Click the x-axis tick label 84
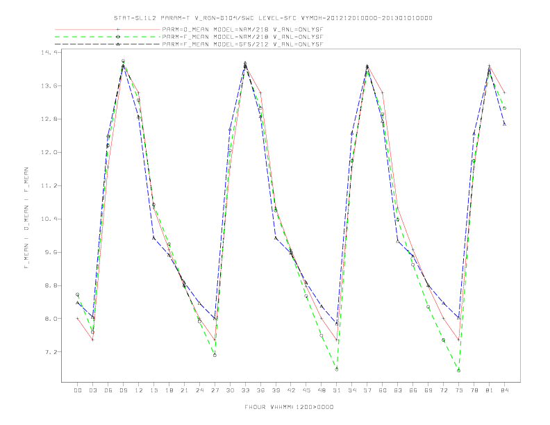Screen dimensions: 550x425 click(504, 390)
